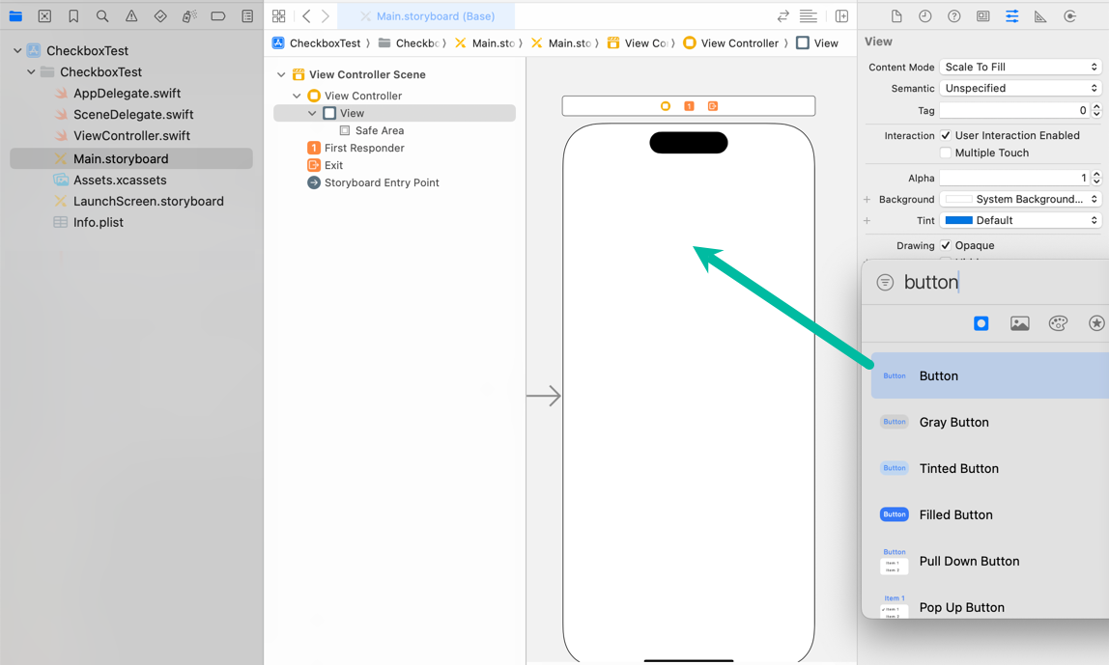Open the Issue navigator warning icon
The image size is (1109, 665).
coord(131,16)
